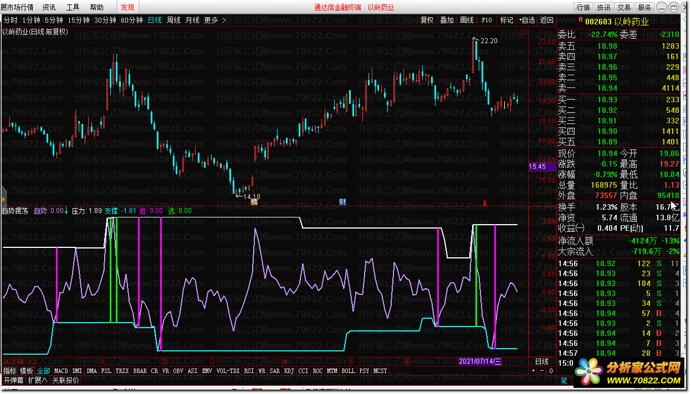Viewport: 691px width, 394px height.
Task: Switch indicator to SAR
Action: (275, 371)
